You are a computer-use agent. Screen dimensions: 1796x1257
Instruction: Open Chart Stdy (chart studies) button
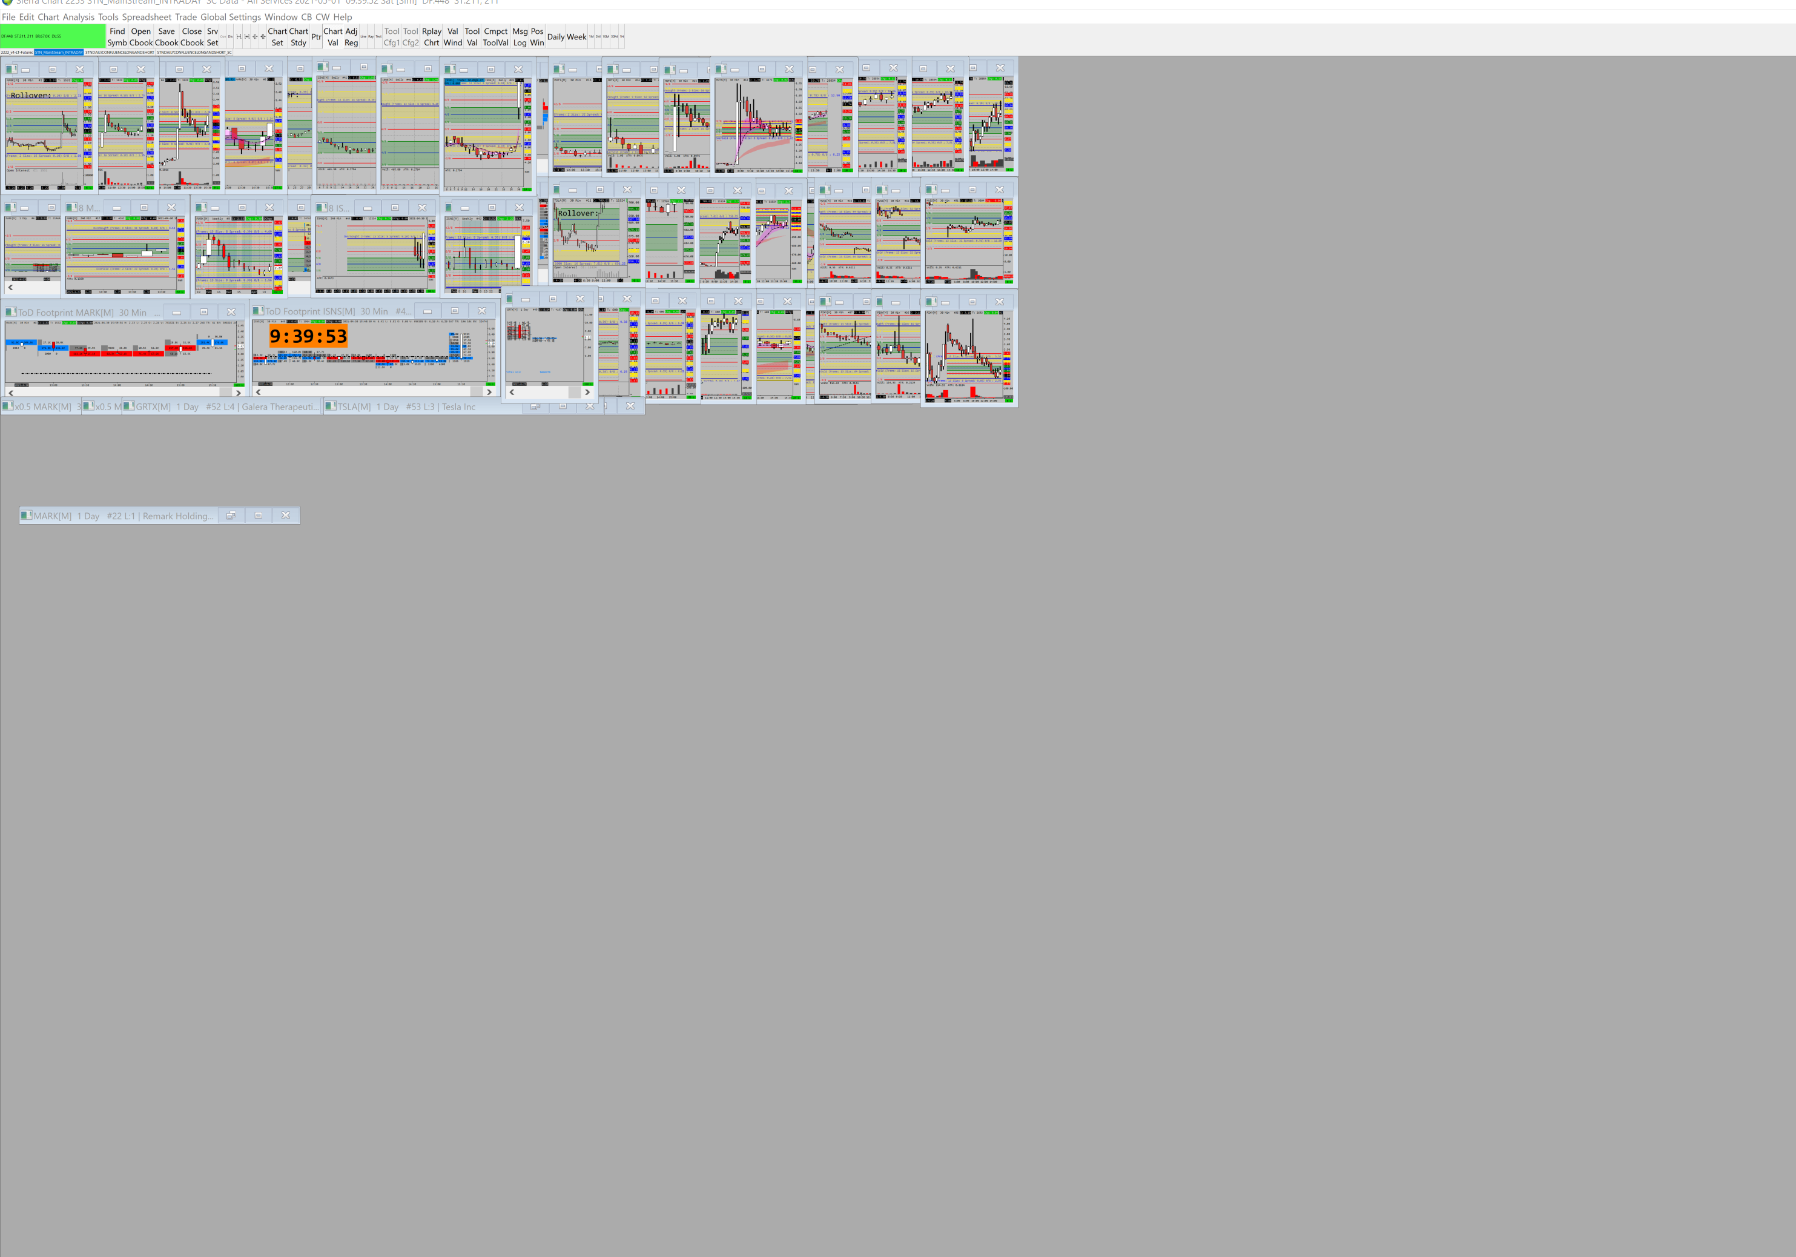[298, 37]
